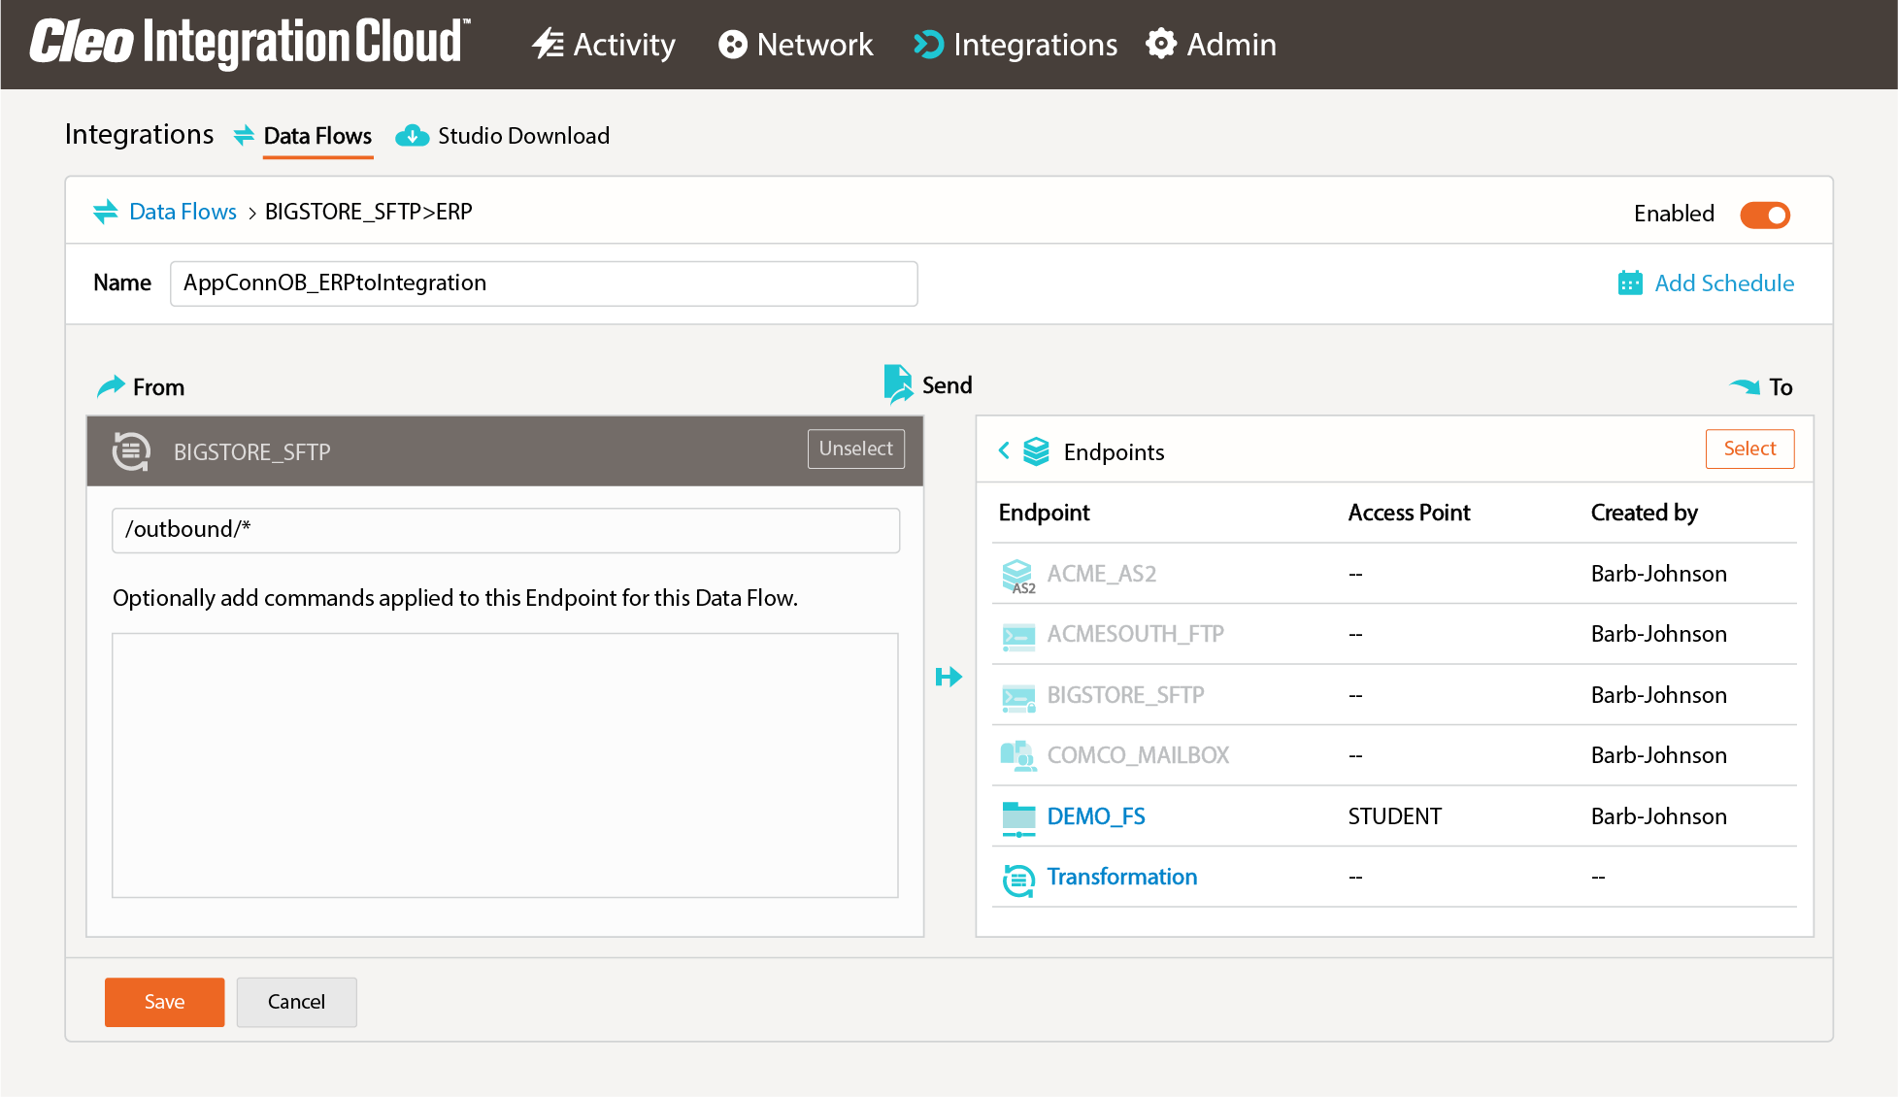Viewport: 1898px width, 1097px height.
Task: Edit the /outbound/* path field
Action: coord(505,530)
